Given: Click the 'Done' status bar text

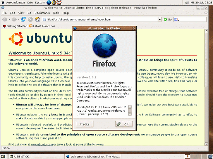Looking at the screenshot, I should tap(6, 148).
